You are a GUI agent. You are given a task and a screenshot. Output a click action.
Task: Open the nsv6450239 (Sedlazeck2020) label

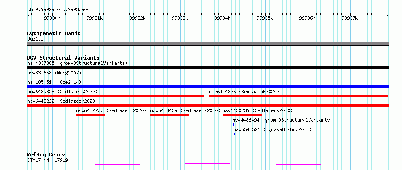click(257, 110)
